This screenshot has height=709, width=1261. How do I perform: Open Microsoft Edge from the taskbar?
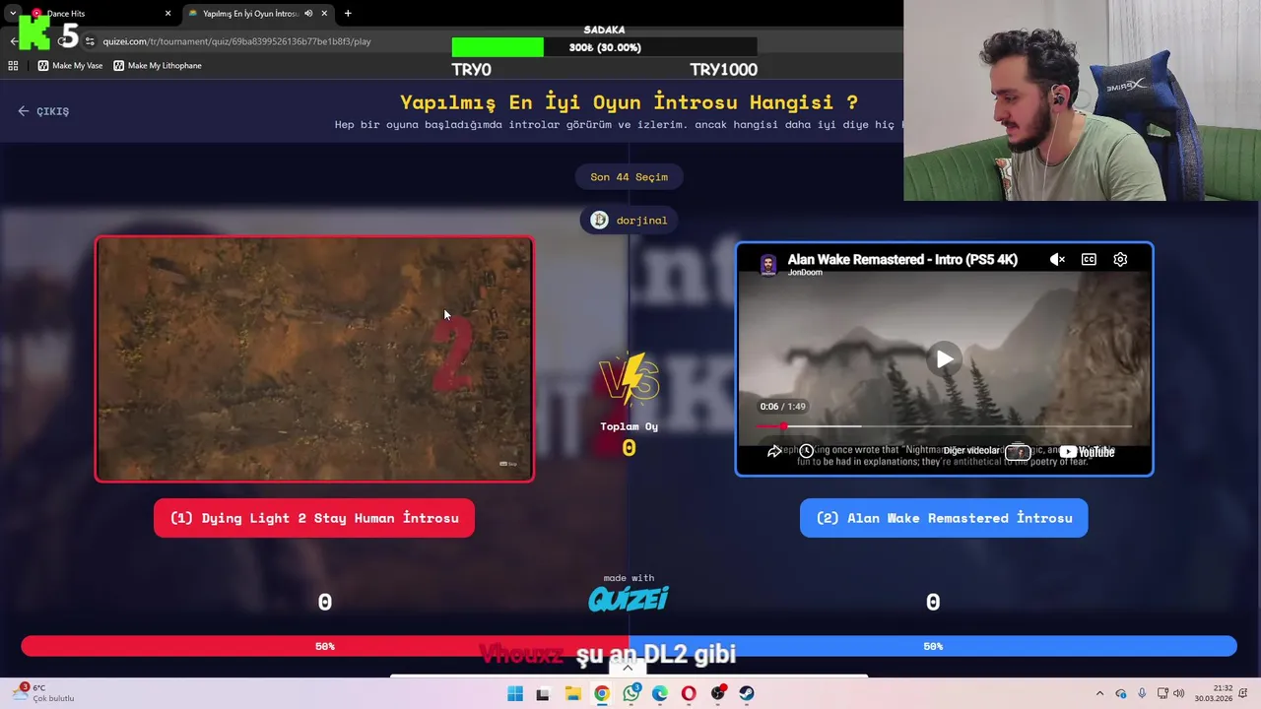[660, 694]
